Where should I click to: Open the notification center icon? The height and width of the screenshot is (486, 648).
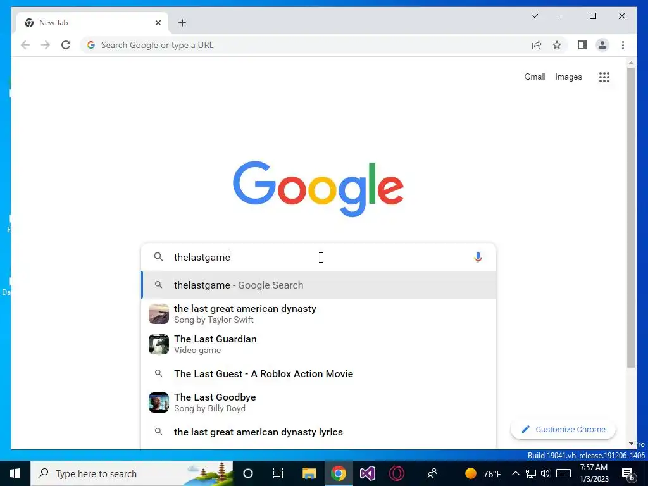coord(628,473)
